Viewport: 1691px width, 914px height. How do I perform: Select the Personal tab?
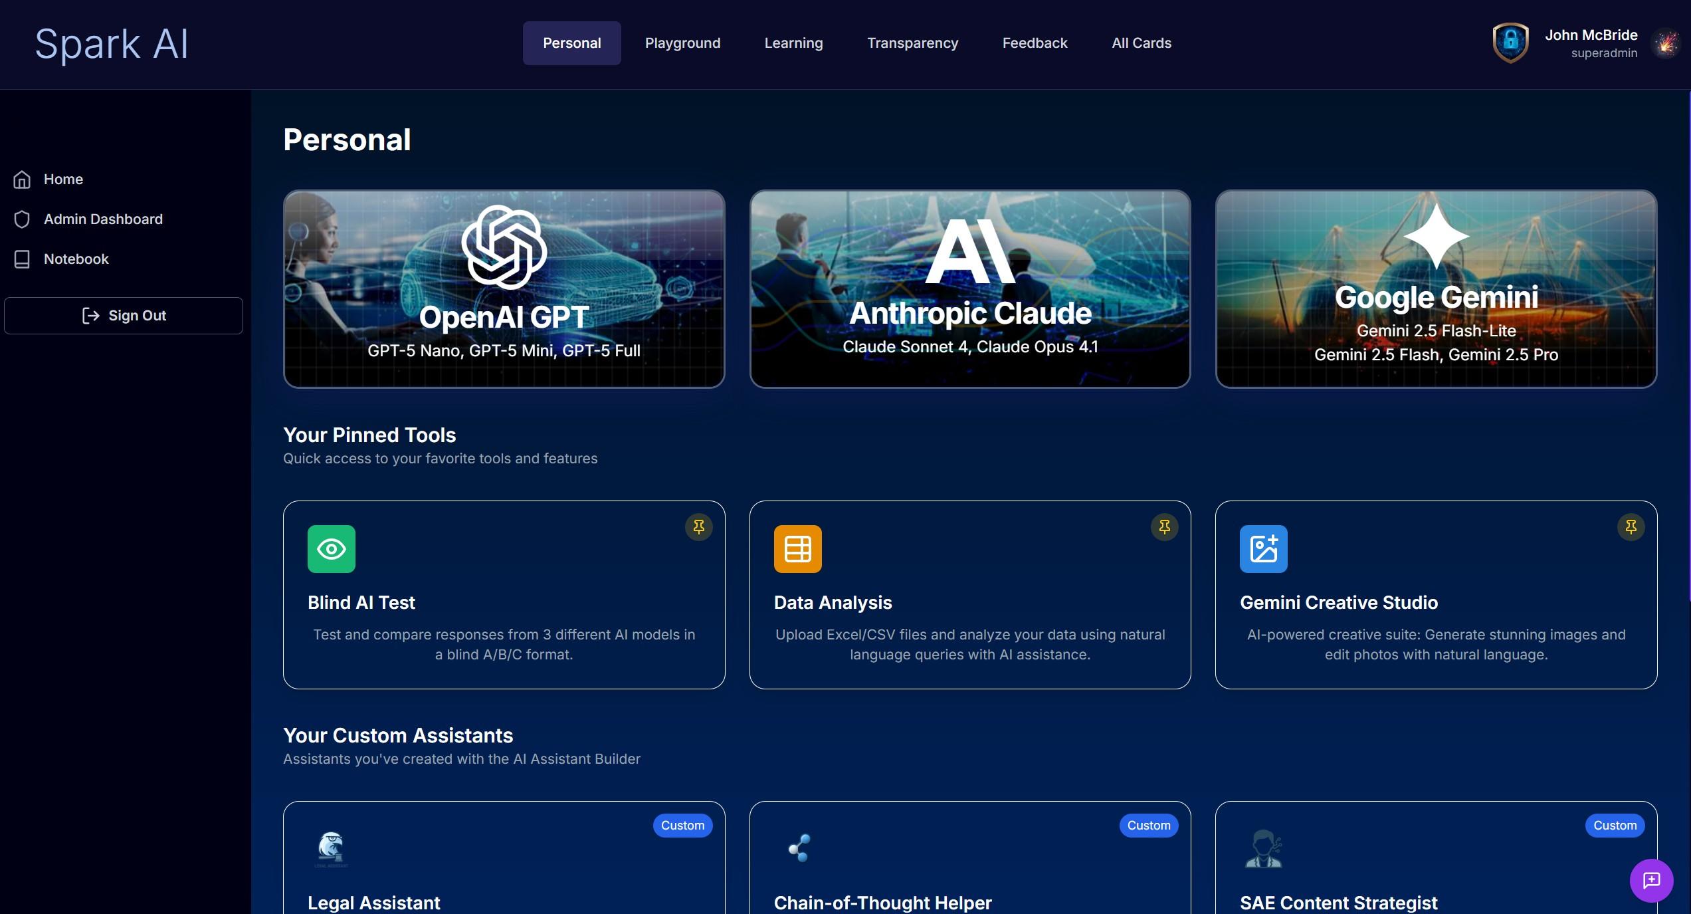pos(571,43)
